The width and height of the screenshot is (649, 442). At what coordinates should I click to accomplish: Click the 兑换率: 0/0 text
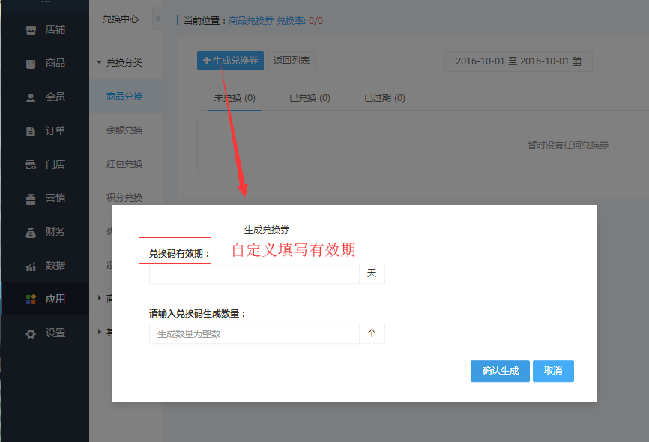[300, 21]
